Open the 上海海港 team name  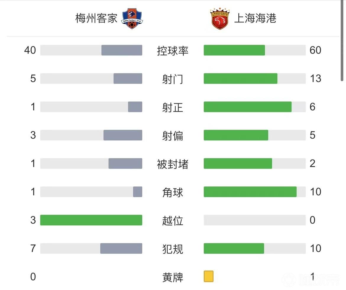coord(255,19)
